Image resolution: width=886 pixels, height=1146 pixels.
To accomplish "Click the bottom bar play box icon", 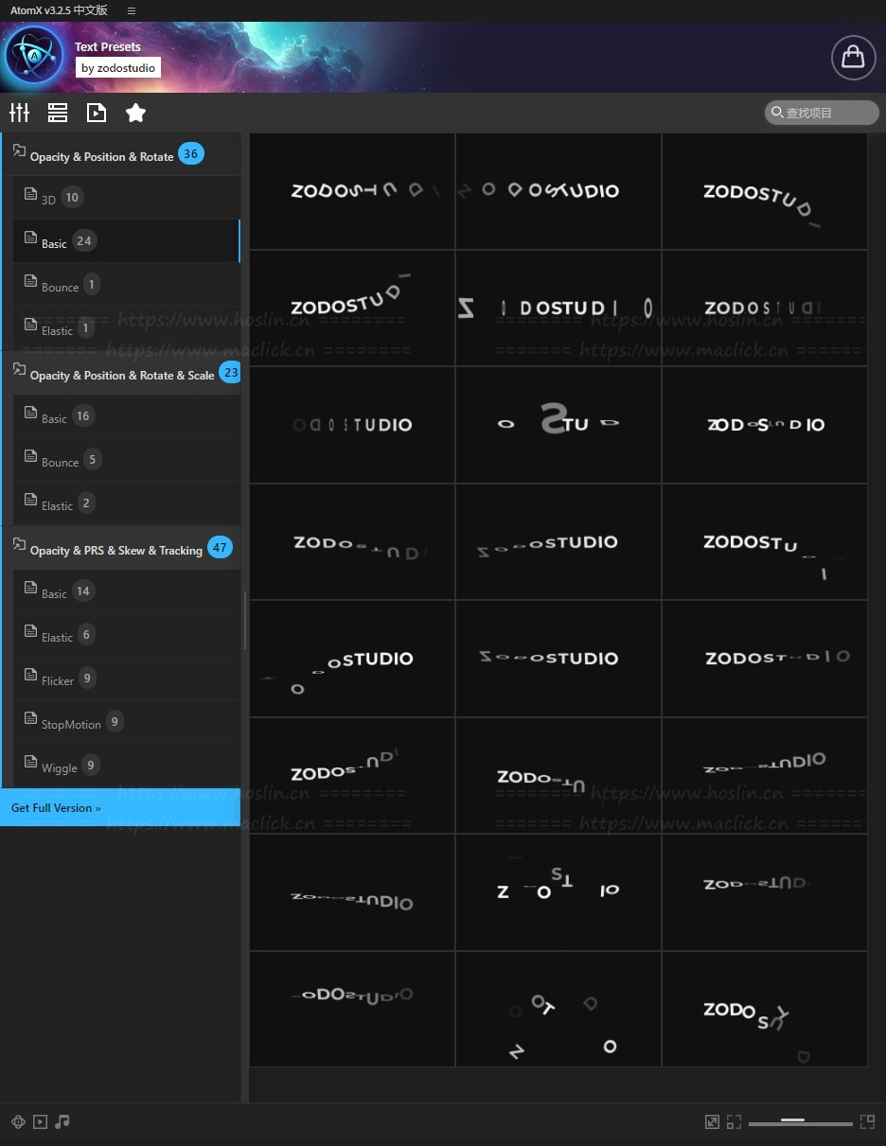I will click(40, 1121).
